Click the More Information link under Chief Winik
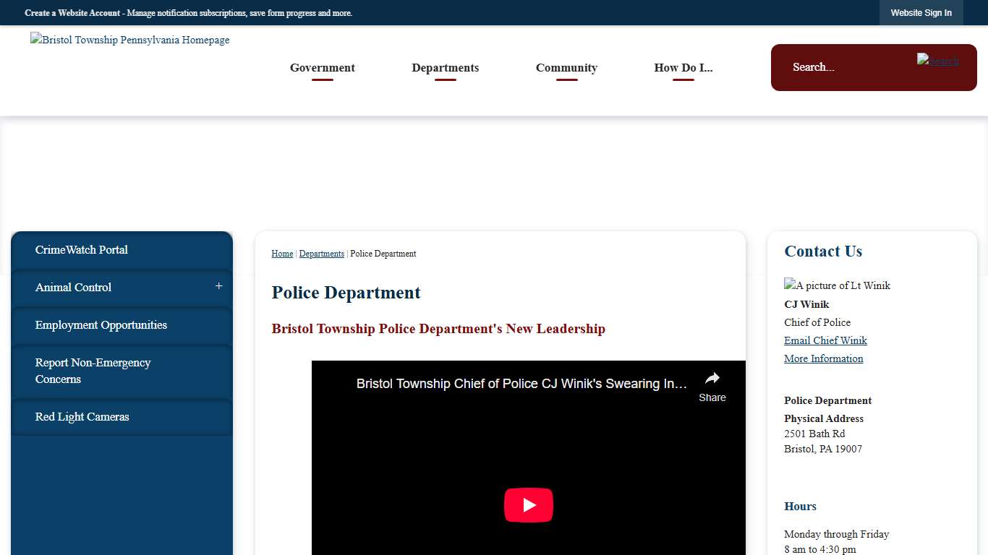988x555 pixels. click(823, 358)
